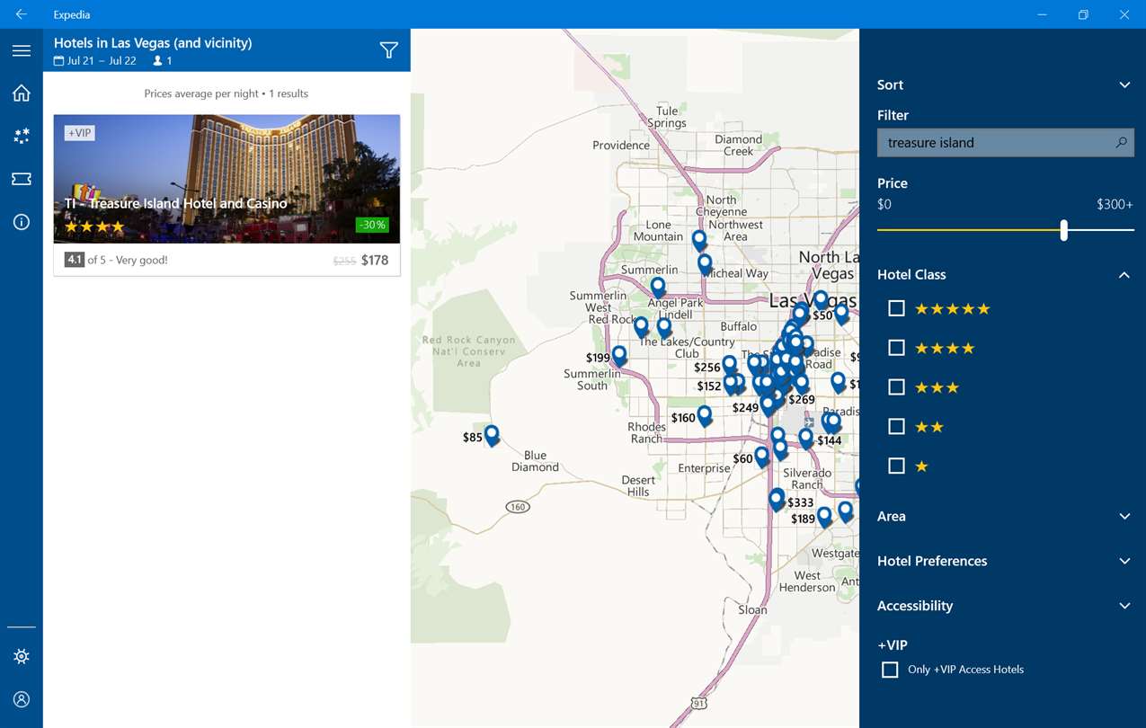Open the hamburger navigation menu

tap(22, 51)
